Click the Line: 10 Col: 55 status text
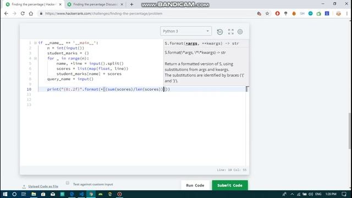The width and height of the screenshot is (352, 198). [232, 170]
